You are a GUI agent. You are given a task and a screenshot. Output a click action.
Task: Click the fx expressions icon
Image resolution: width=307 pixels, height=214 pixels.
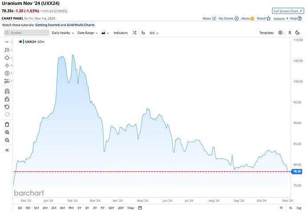tap(143, 33)
